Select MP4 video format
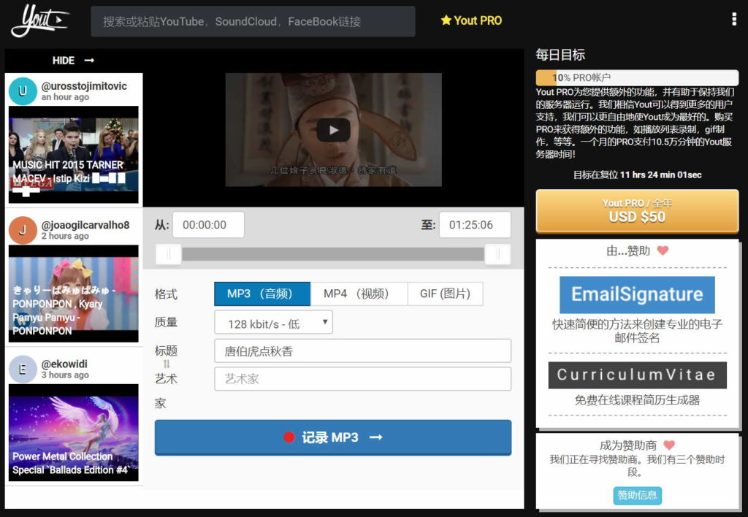Image resolution: width=748 pixels, height=517 pixels. (359, 294)
